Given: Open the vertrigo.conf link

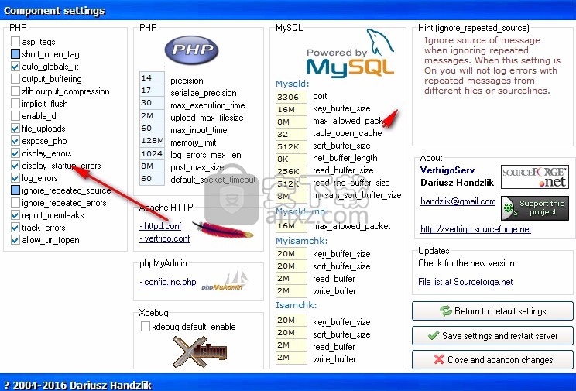Looking at the screenshot, I should (165, 238).
